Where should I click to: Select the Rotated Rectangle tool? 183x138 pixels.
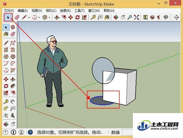tap(13, 50)
